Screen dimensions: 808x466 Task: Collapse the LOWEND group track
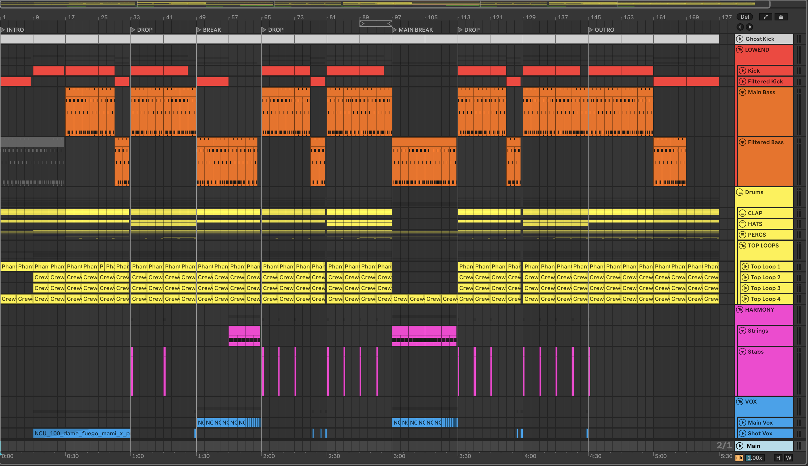coord(740,50)
